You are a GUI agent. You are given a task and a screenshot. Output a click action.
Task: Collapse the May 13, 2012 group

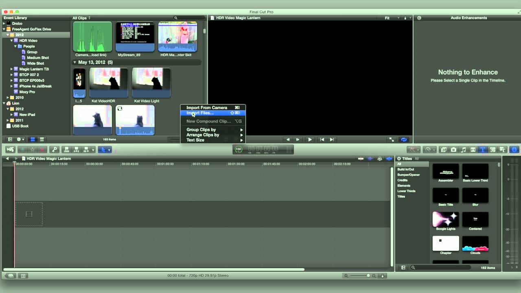click(75, 63)
